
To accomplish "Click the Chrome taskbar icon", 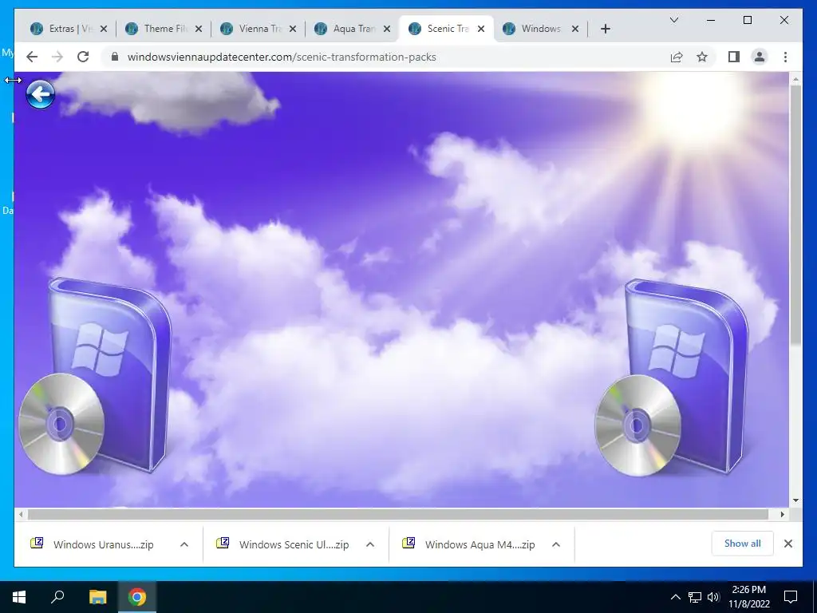I will [137, 597].
